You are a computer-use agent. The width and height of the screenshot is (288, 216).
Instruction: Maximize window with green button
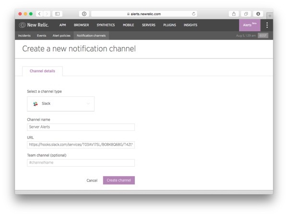click(x=31, y=14)
